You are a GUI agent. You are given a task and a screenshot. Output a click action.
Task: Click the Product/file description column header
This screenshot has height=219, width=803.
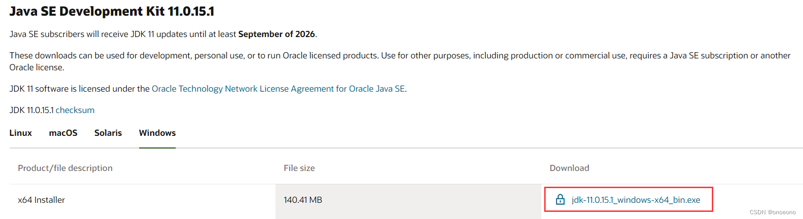[x=65, y=168]
